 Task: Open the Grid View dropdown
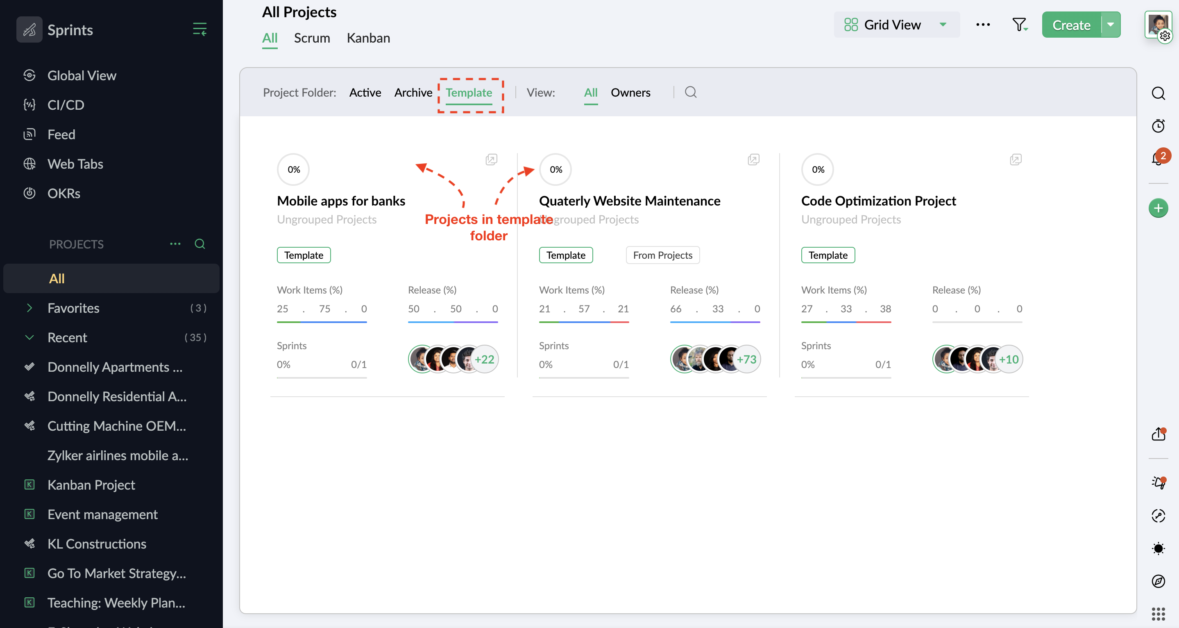(896, 25)
